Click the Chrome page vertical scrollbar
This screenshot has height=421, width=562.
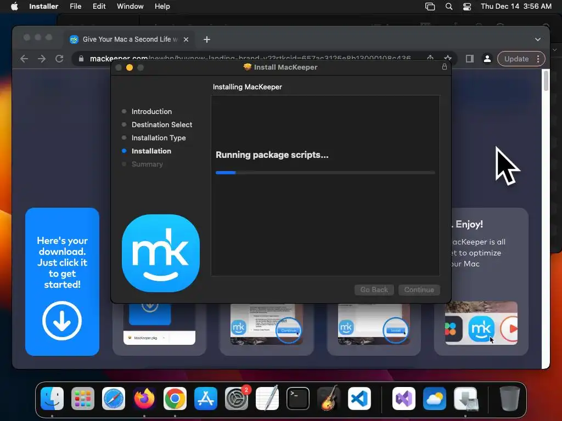click(x=546, y=81)
